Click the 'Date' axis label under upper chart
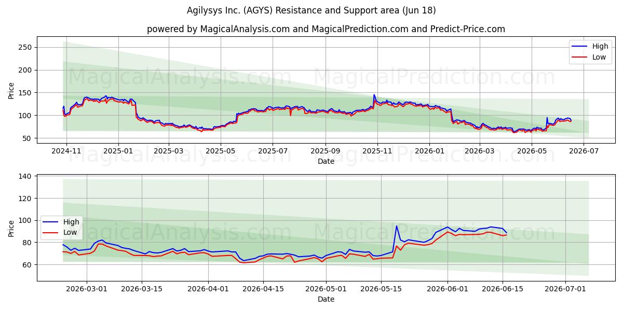Image resolution: width=623 pixels, height=311 pixels. click(326, 162)
